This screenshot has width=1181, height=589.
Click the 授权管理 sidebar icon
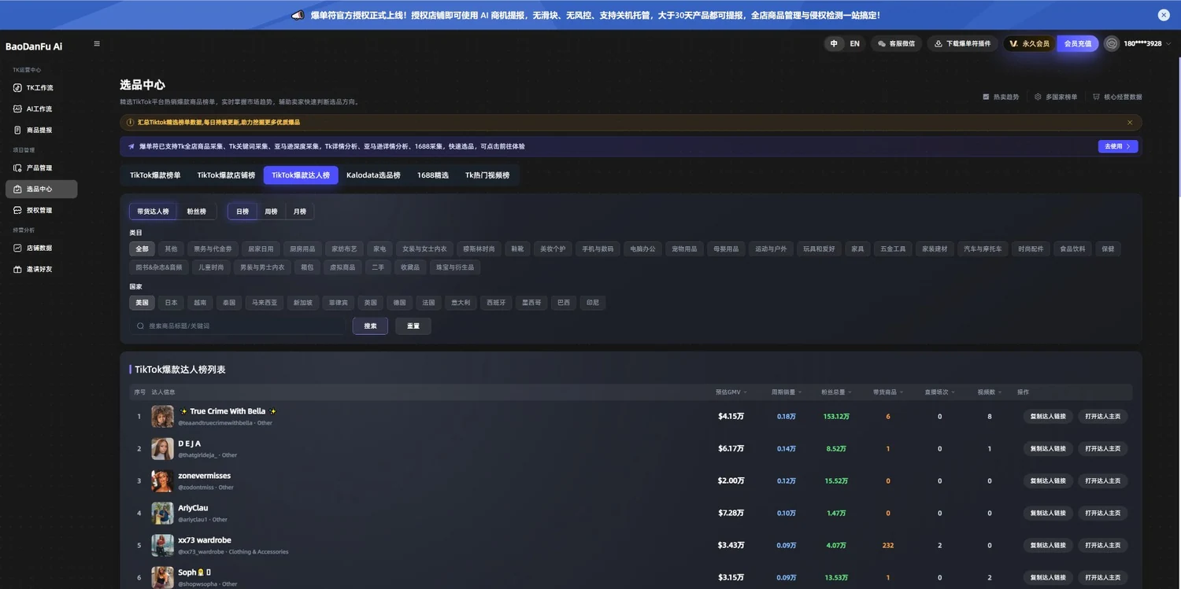click(x=18, y=211)
